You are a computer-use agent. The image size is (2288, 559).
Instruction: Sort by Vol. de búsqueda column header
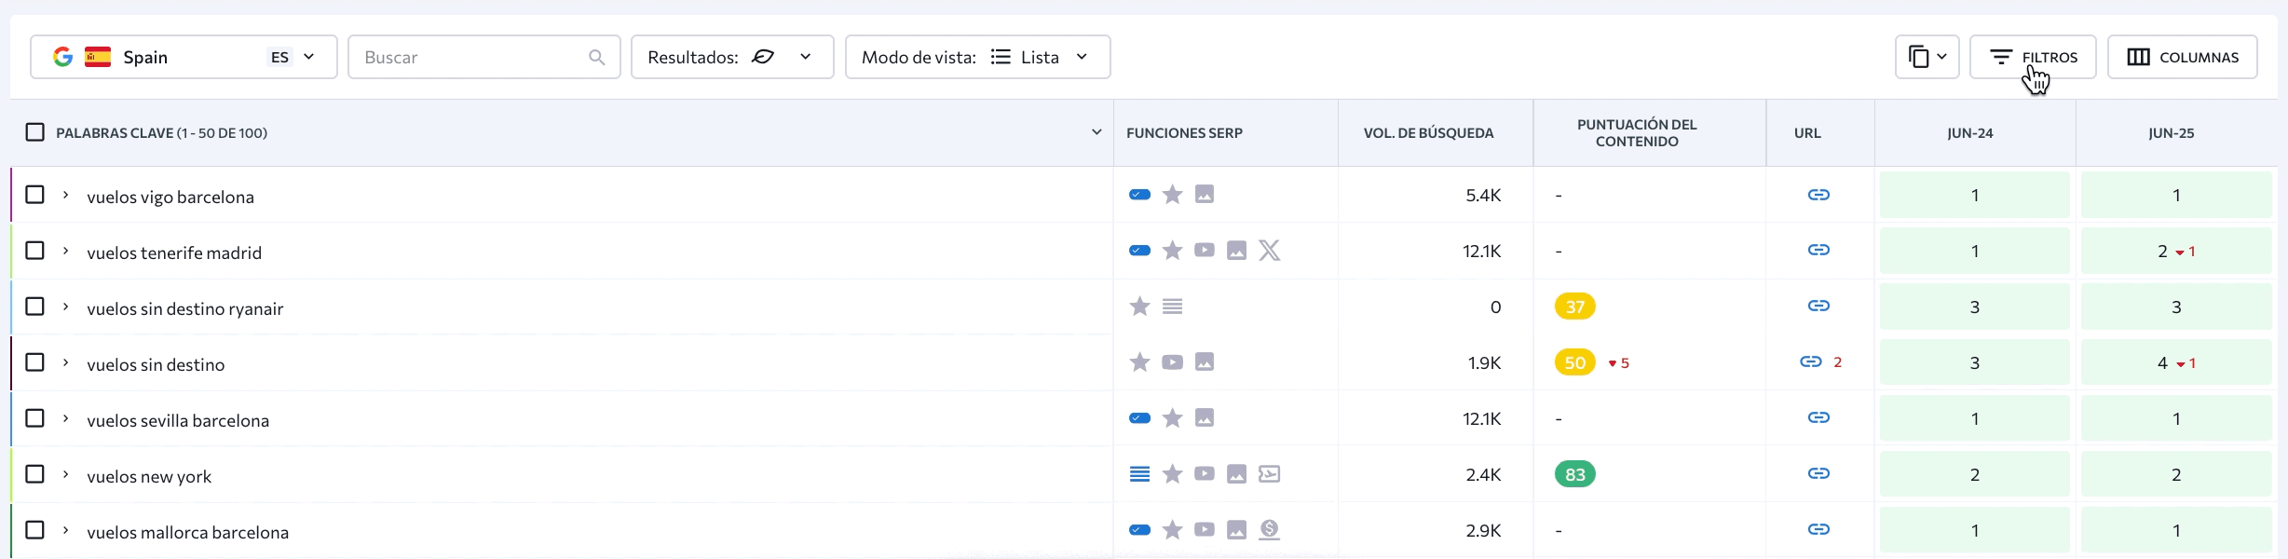(1428, 133)
